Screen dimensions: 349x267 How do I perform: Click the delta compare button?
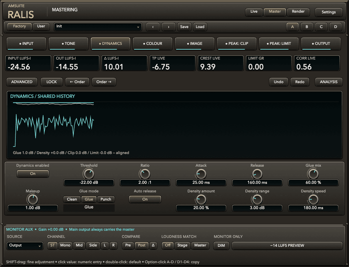[153, 245]
